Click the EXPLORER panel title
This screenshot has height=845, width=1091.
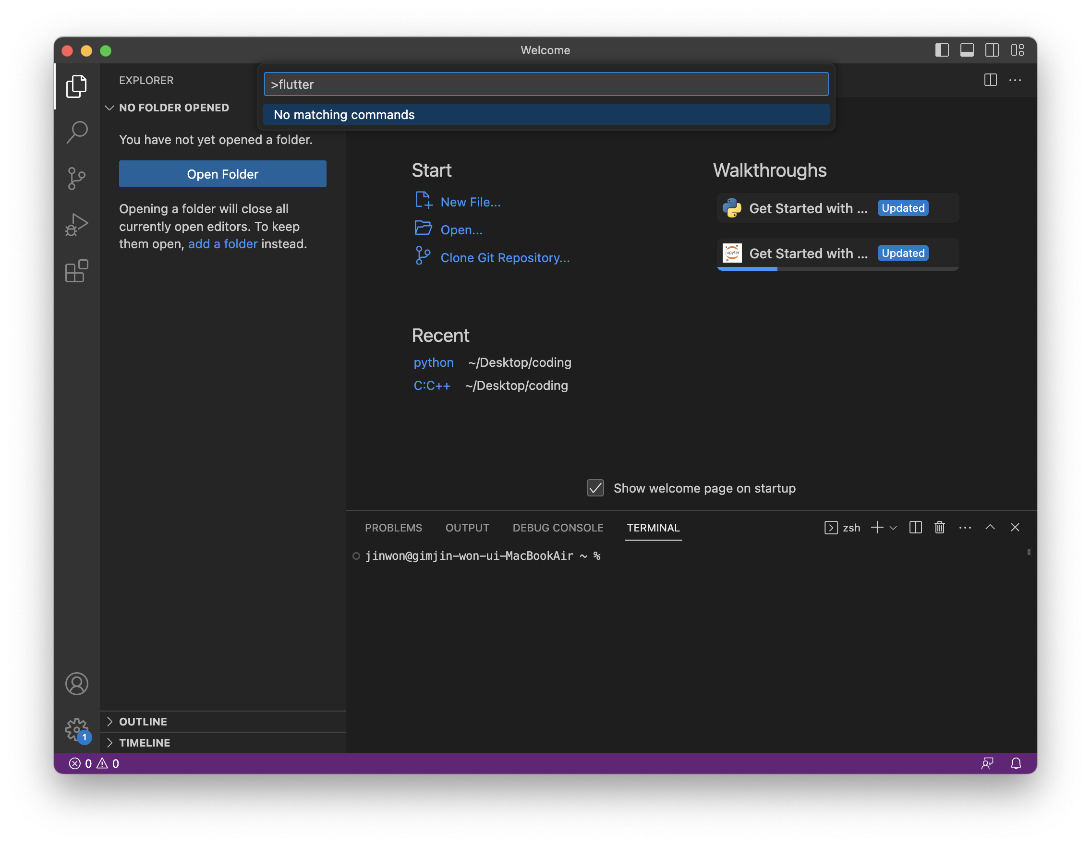point(146,80)
